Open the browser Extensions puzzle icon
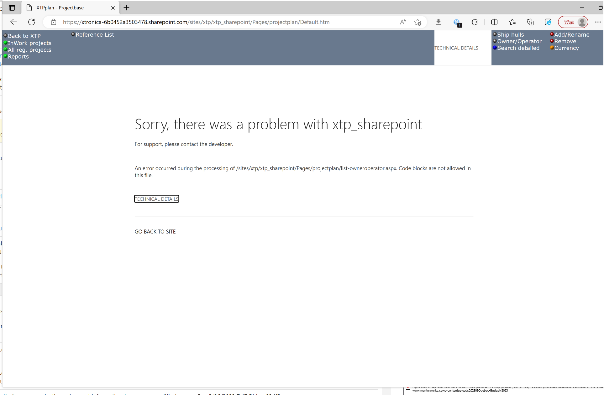604x395 pixels. click(475, 22)
